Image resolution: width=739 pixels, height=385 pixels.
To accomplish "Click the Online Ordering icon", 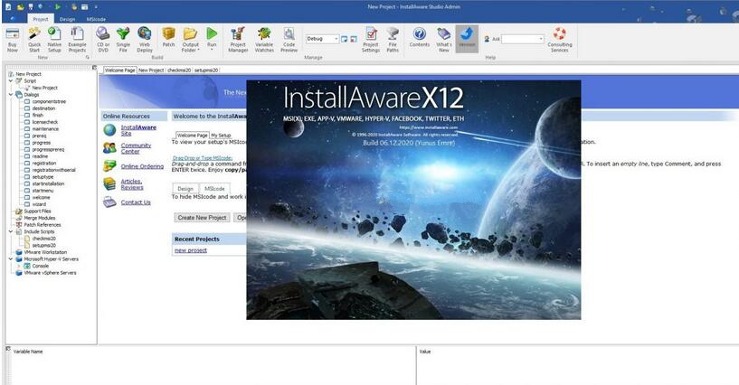I will tap(109, 165).
